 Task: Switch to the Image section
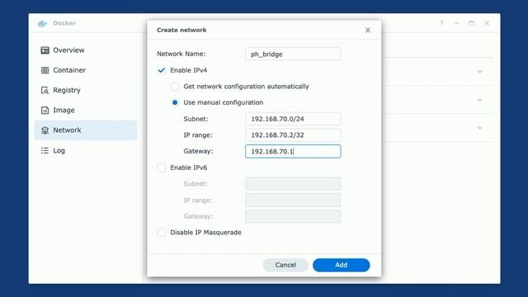coord(86,110)
